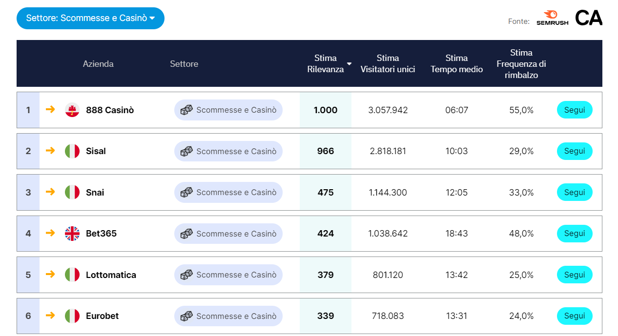The width and height of the screenshot is (618, 336).
Task: Click the Scommesse e Casinò badge on Bet365's row
Action: [228, 234]
